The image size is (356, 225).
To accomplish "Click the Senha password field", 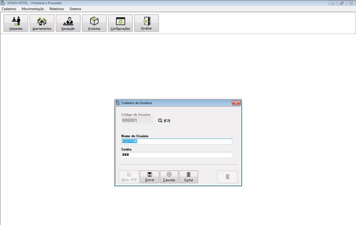I will 177,155.
